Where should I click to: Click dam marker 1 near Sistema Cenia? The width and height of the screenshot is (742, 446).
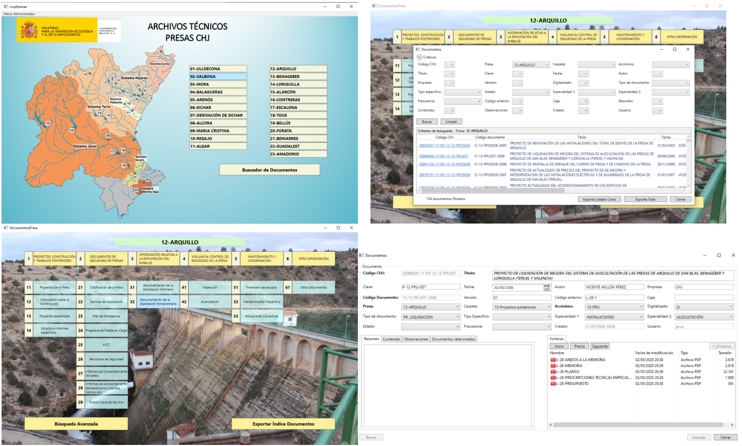coord(158,53)
